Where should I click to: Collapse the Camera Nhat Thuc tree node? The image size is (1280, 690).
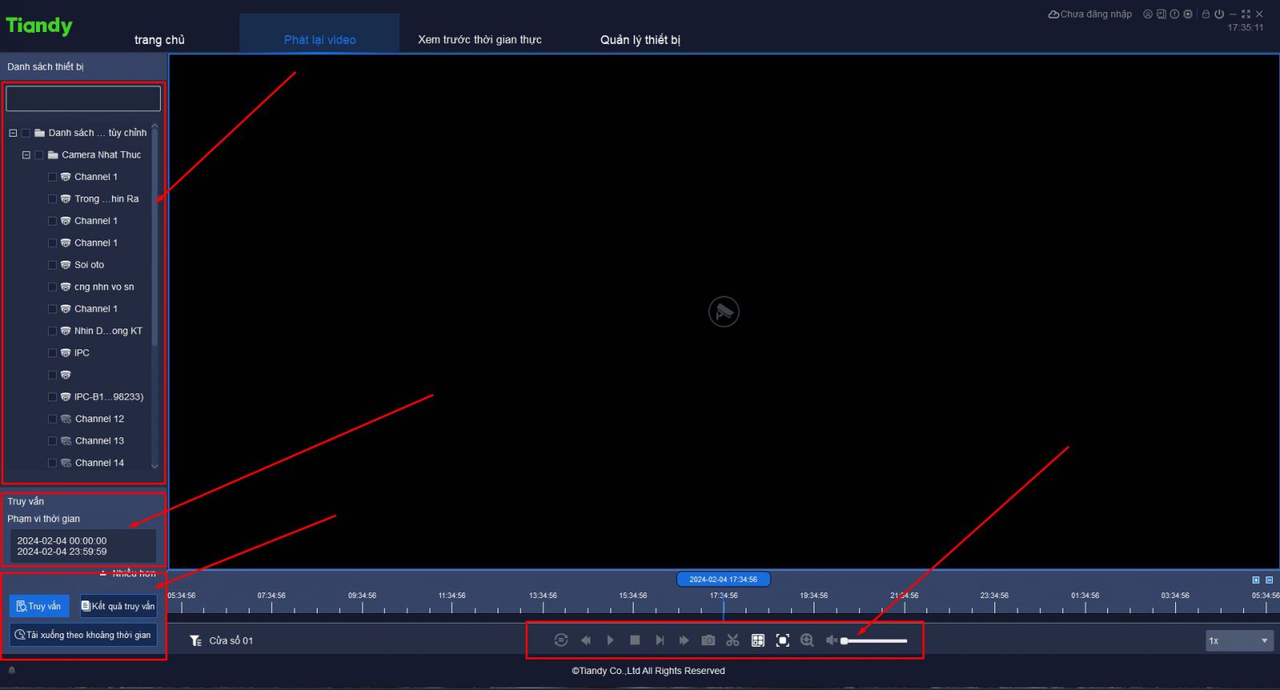pos(26,154)
